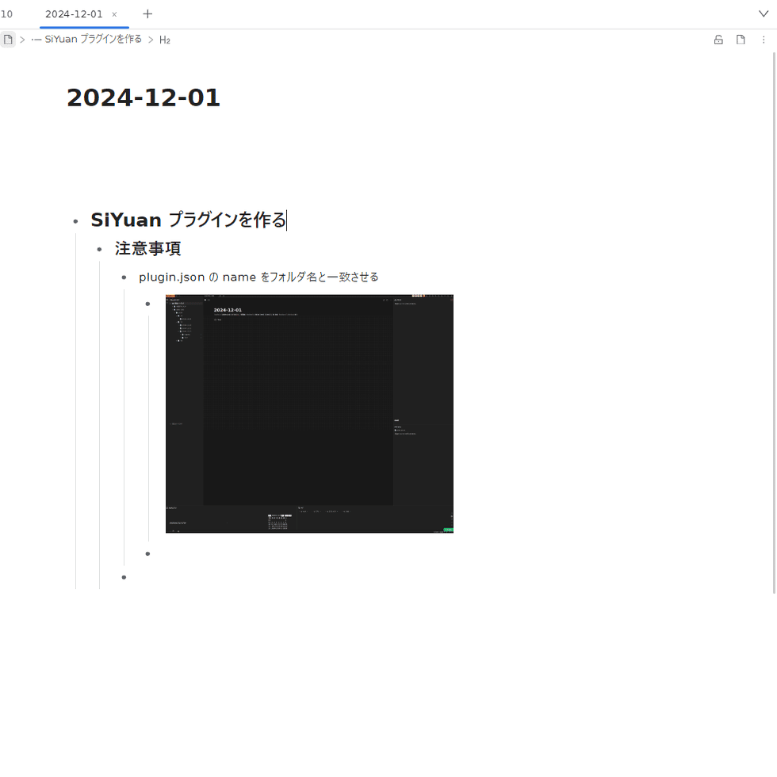Click the bullet beside 注意事項
Image resolution: width=777 pixels, height=777 pixels.
pyautogui.click(x=100, y=249)
